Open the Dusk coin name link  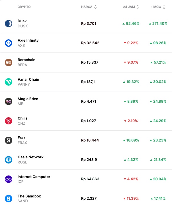pyautogui.click(x=22, y=21)
